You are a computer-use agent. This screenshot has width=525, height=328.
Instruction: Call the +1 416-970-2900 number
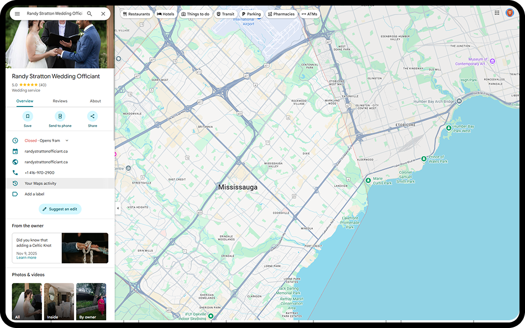coord(39,173)
